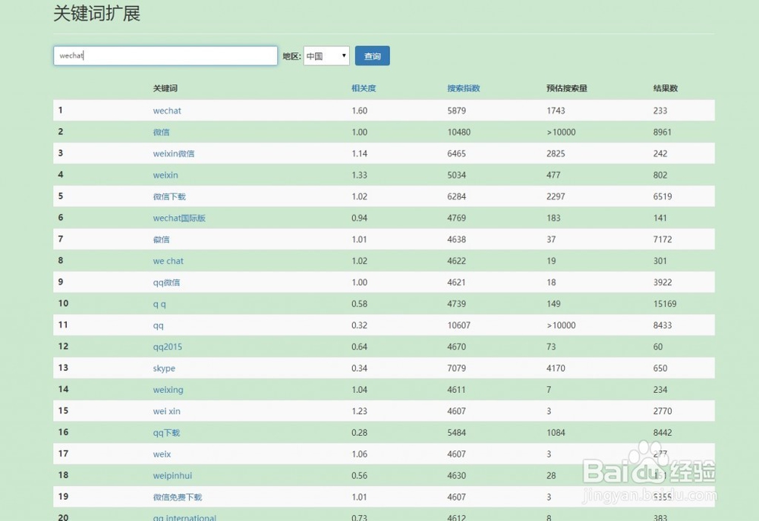Image resolution: width=759 pixels, height=521 pixels.
Task: Click the qq下载 keyword link
Action: pyautogui.click(x=166, y=433)
